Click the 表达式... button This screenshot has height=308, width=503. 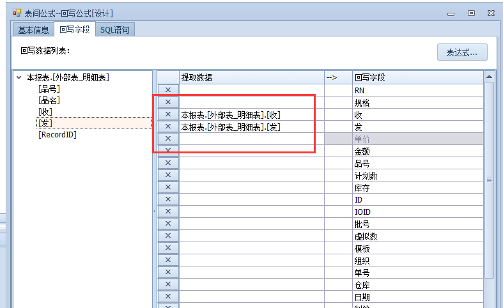click(x=461, y=52)
